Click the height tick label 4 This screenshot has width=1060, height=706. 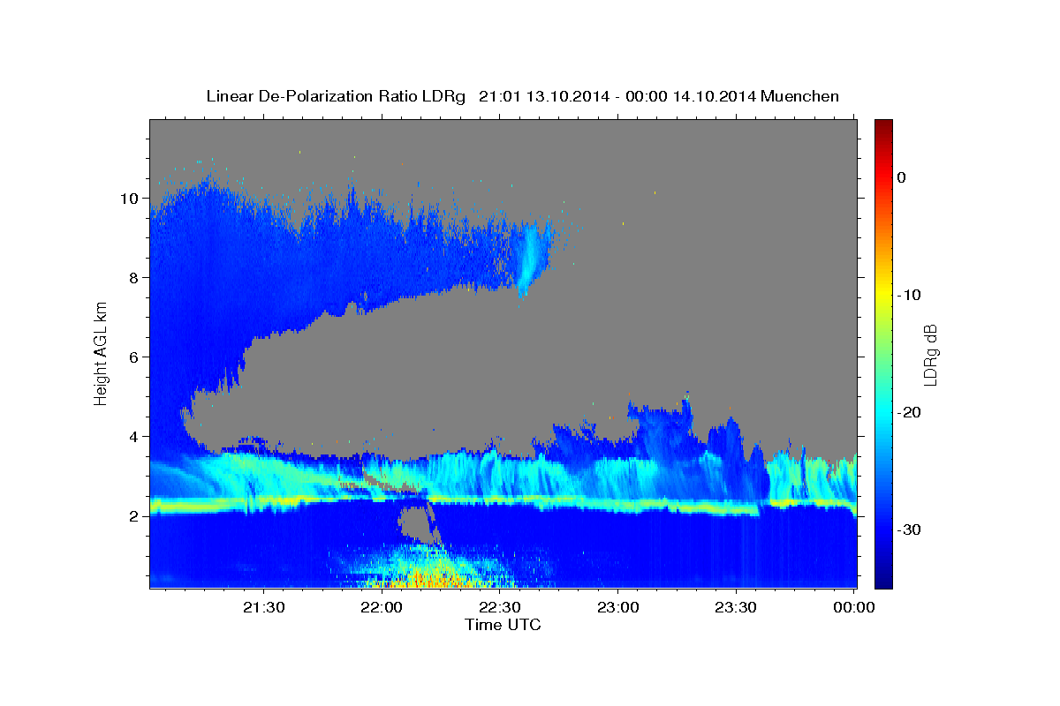pyautogui.click(x=136, y=436)
